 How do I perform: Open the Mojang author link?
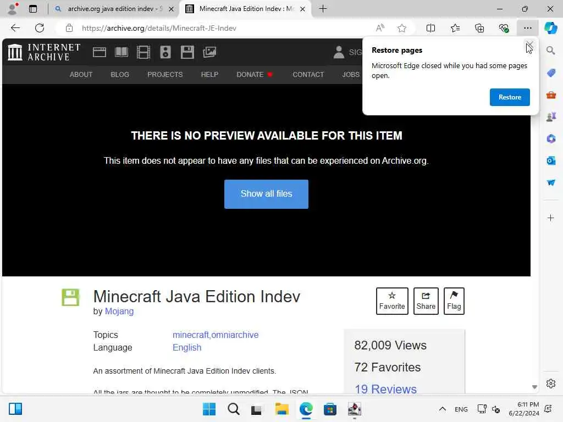(119, 312)
